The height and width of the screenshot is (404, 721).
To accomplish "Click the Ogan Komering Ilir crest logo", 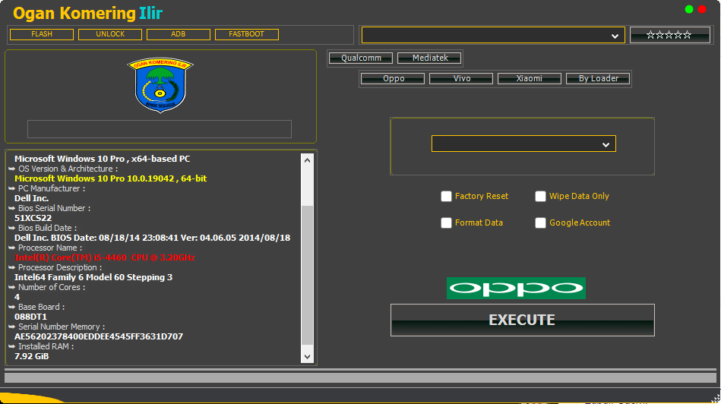I will (x=160, y=85).
